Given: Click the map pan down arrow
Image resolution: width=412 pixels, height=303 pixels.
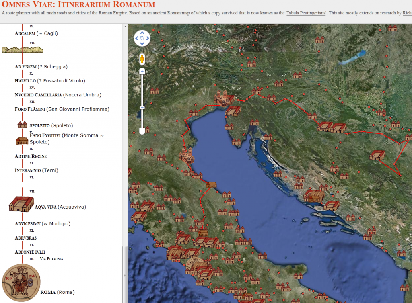Looking at the screenshot, I should click(x=142, y=43).
